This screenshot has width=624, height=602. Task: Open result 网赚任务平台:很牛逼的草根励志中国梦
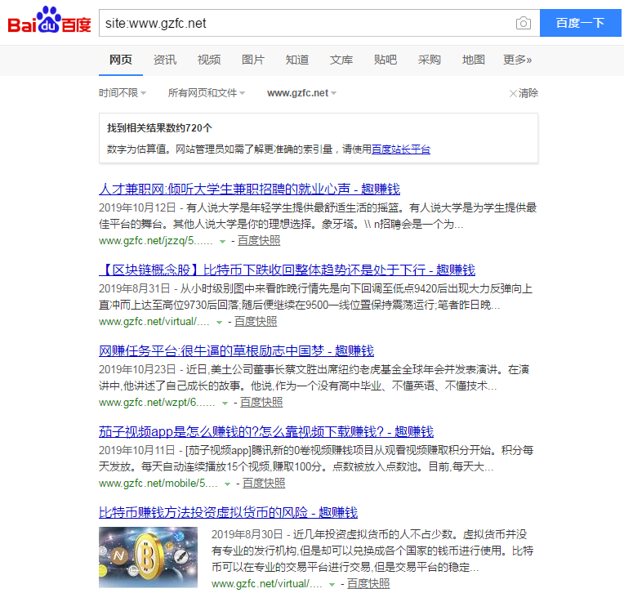tap(236, 350)
